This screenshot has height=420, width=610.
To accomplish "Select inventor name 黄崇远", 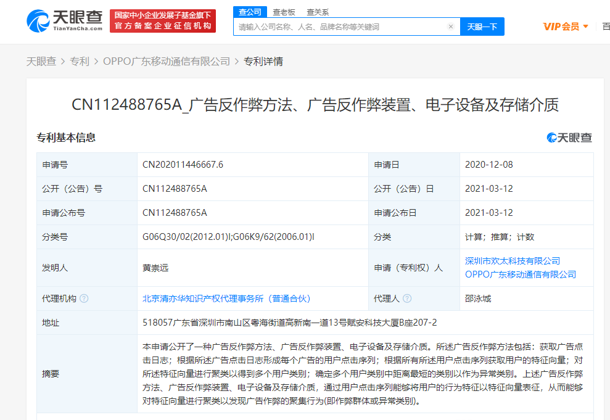I will [x=155, y=268].
